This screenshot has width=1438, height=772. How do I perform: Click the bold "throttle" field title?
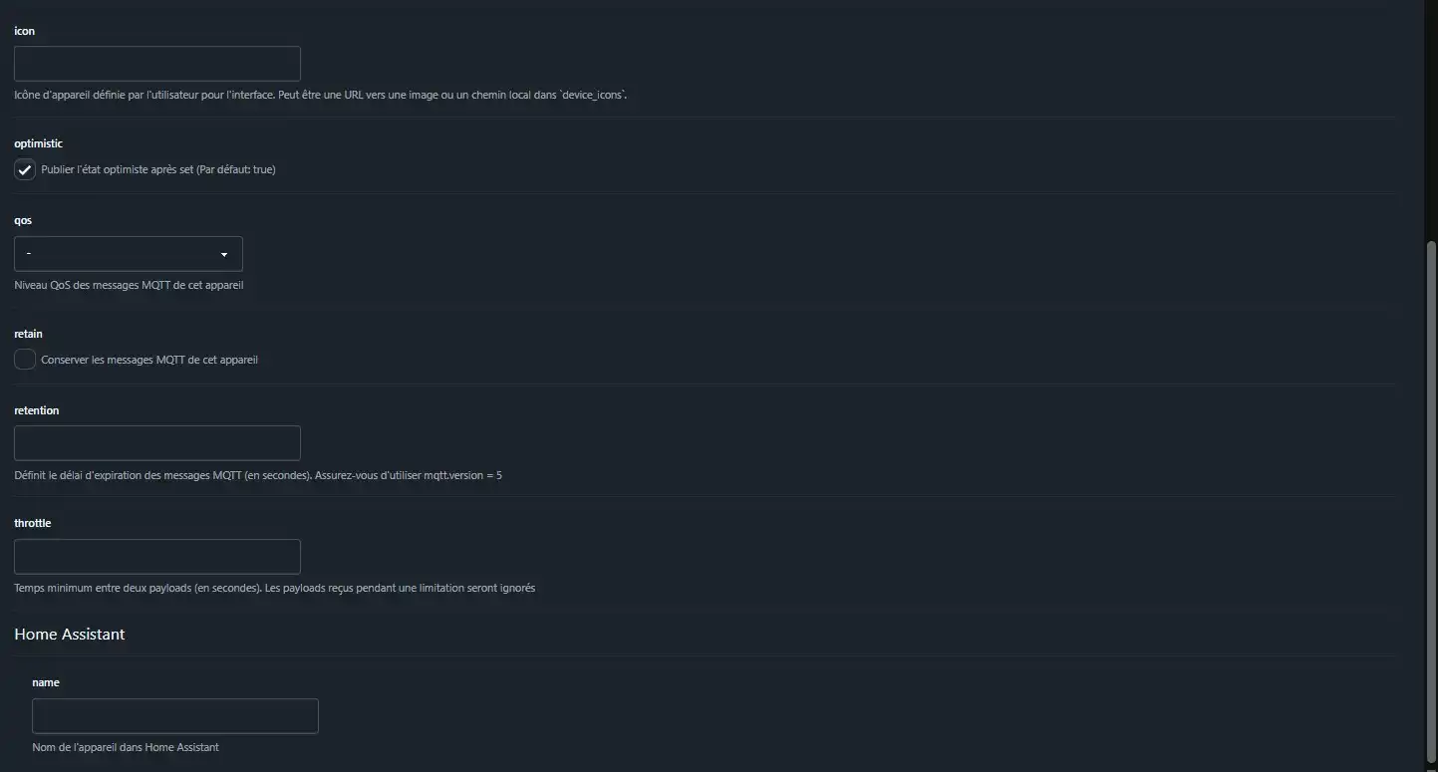33,523
